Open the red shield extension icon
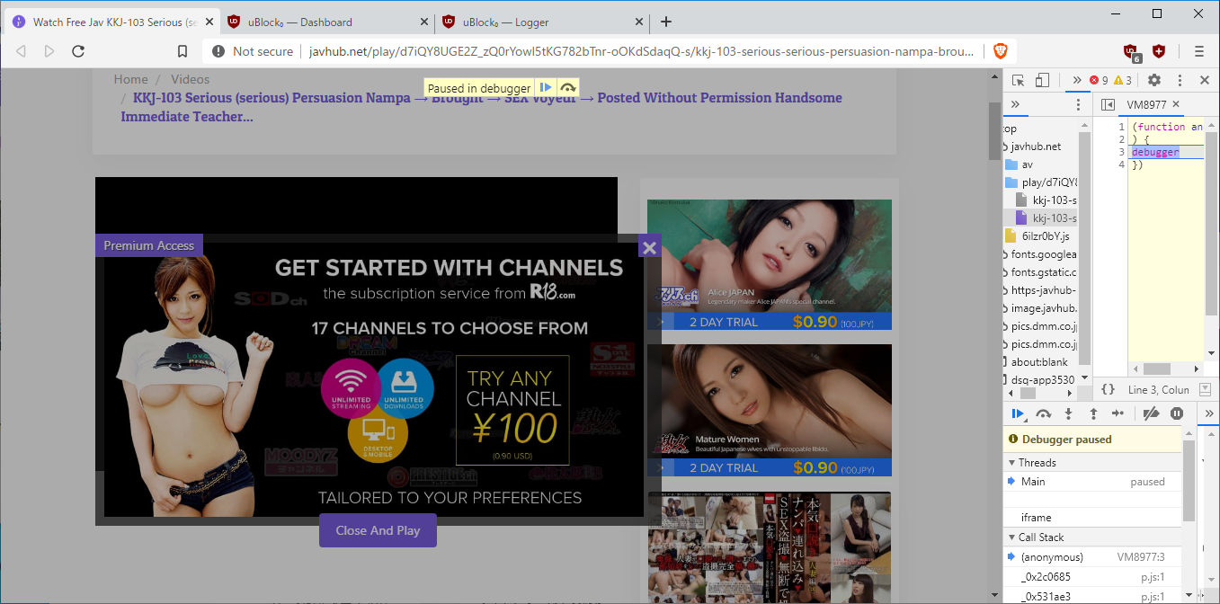 click(1159, 51)
